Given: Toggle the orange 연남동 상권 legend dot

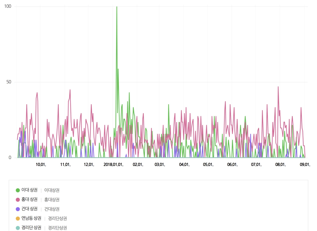Looking at the screenshot, I should point(18,218).
